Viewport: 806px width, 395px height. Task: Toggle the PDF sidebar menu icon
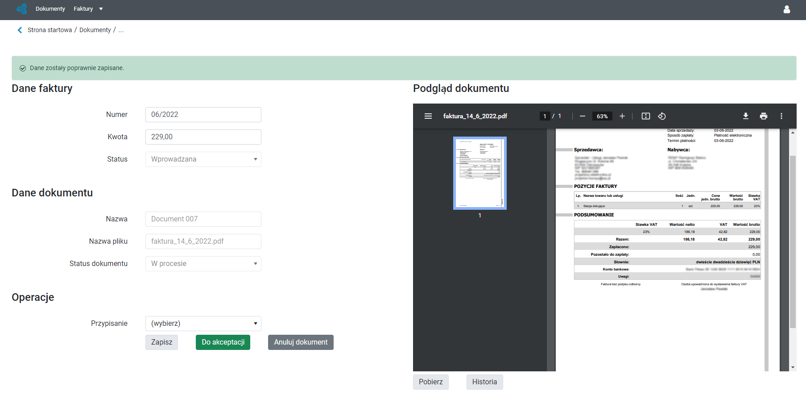click(428, 116)
